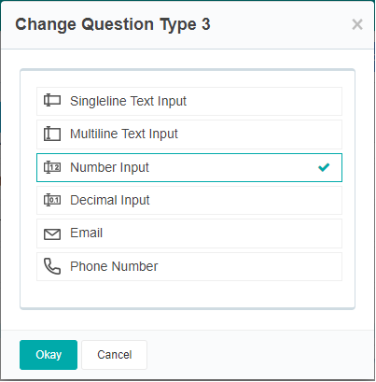Click the Change Question Type 3 title
The height and width of the screenshot is (382, 376).
point(113,25)
